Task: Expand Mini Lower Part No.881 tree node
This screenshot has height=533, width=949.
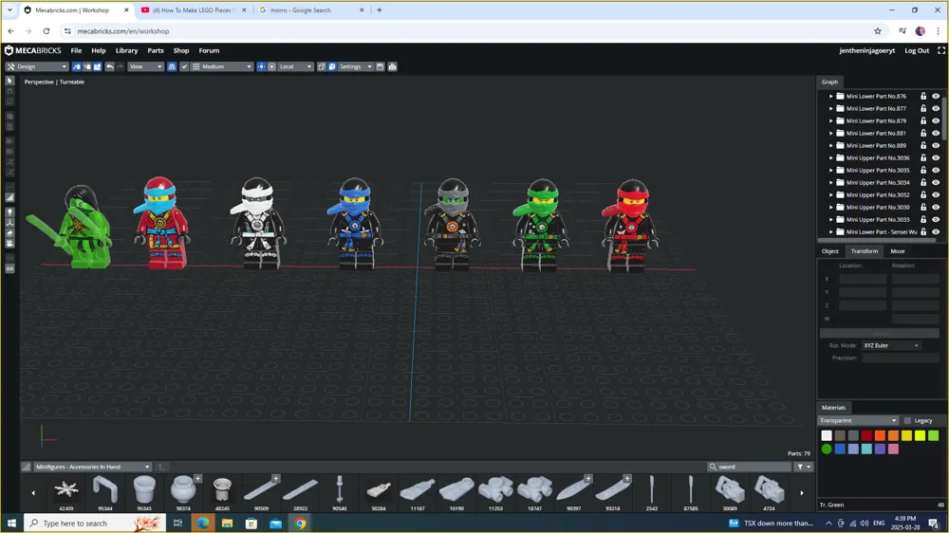Action: click(831, 133)
